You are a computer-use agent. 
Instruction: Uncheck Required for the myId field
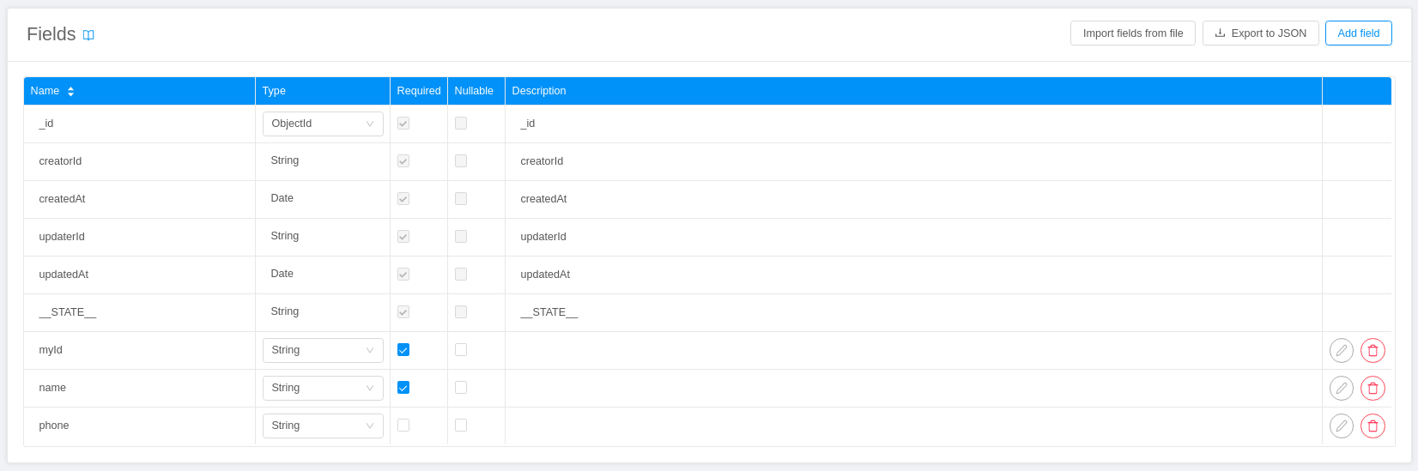403,350
